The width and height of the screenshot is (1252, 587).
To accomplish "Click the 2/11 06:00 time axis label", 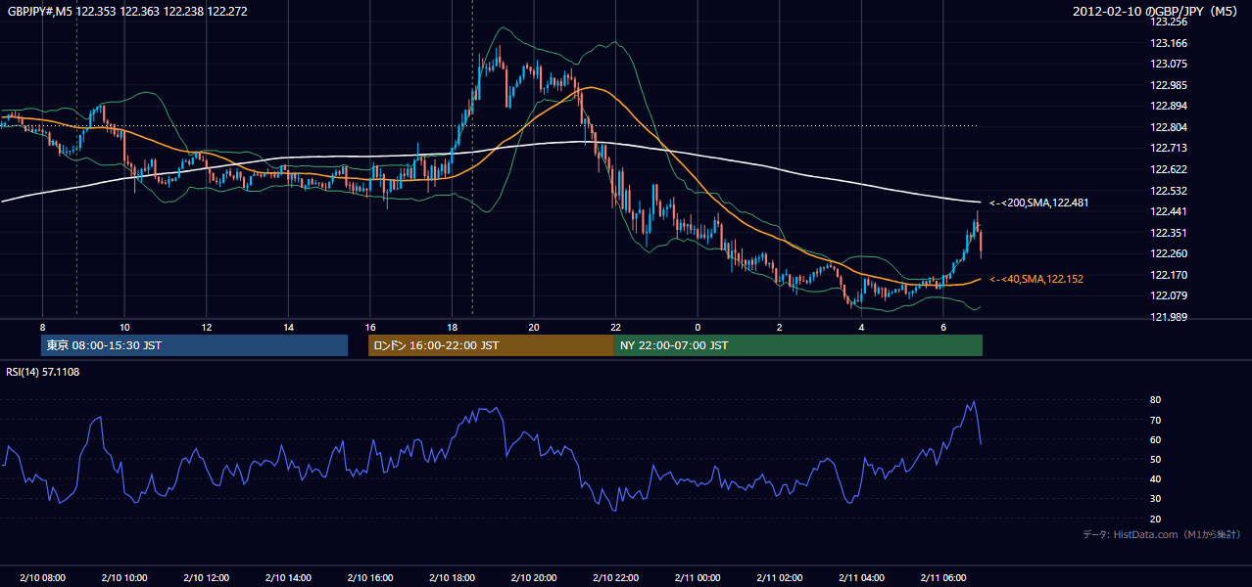I will [943, 578].
